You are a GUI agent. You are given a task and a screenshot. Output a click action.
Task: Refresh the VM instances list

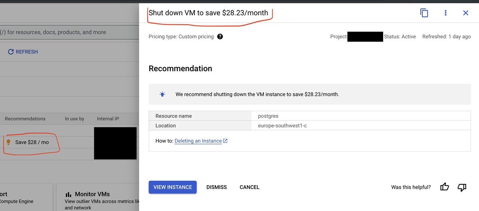pos(23,52)
